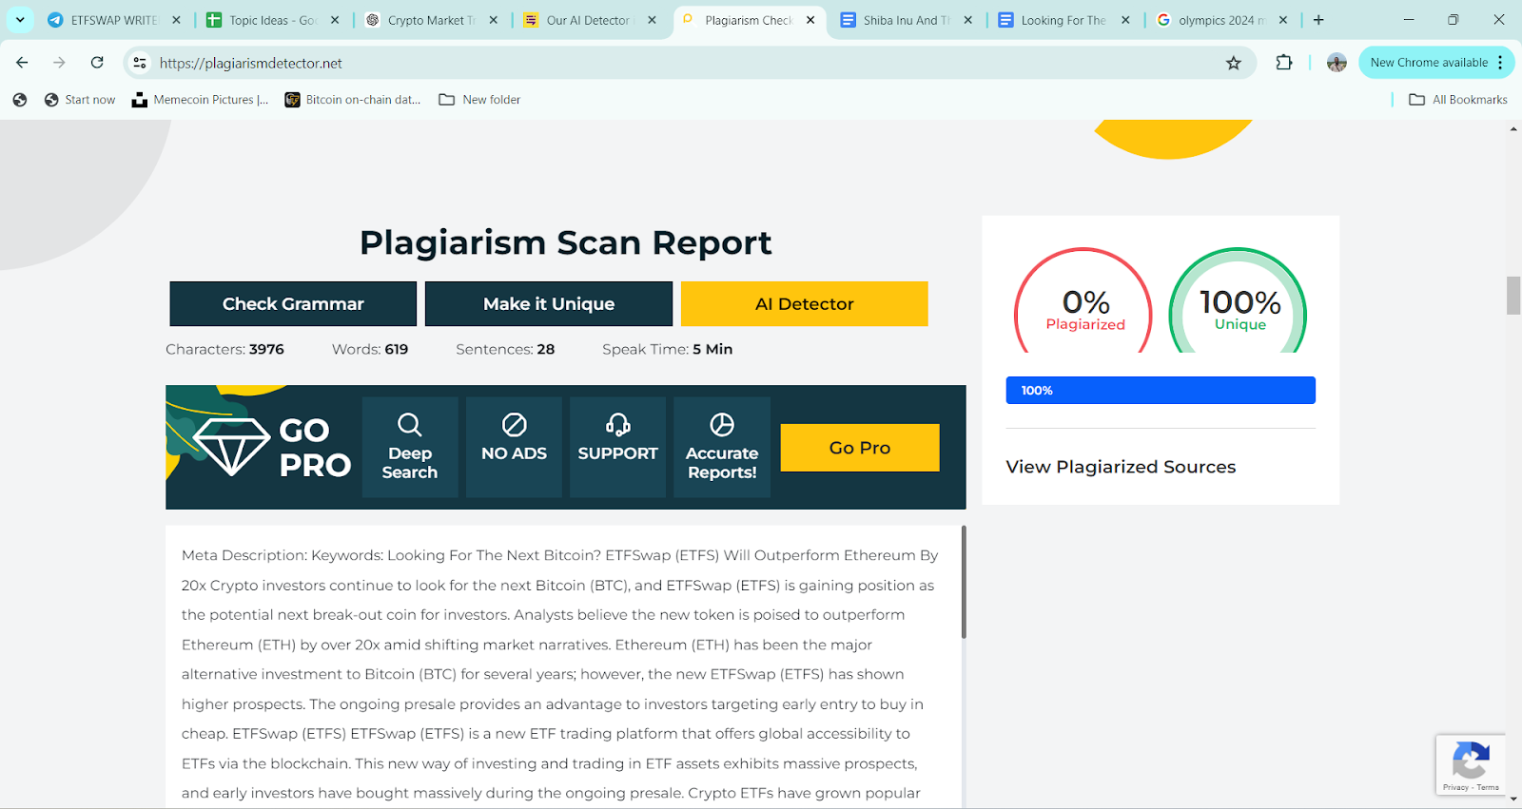Switch to the Shiba Inu And docs tab

(896, 20)
